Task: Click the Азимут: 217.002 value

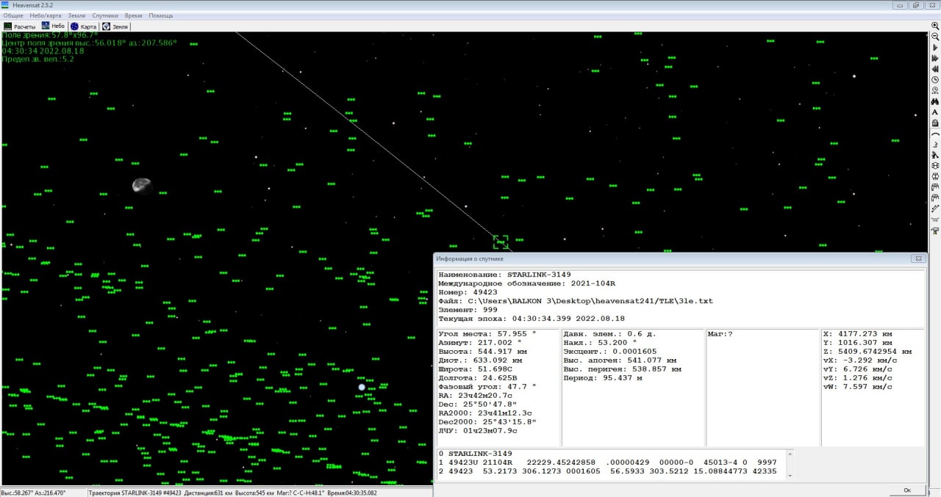Action: click(x=479, y=342)
